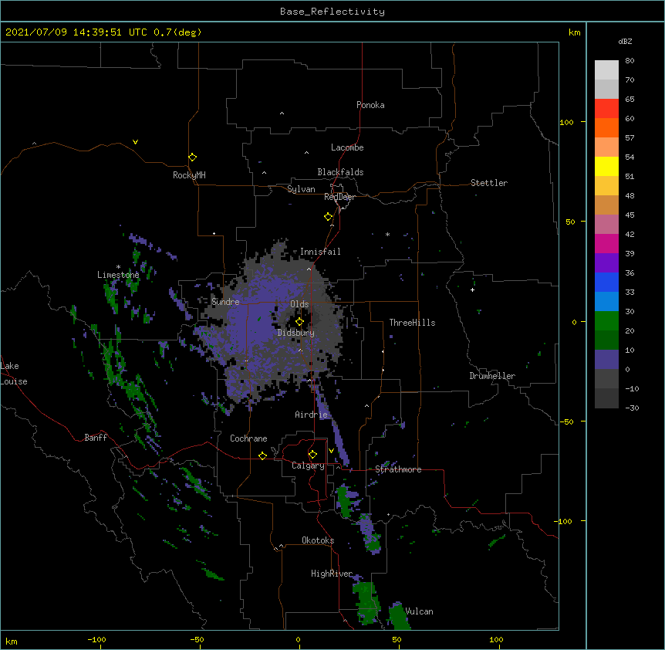Viewport: 665px width, 650px height.
Task: Click the Innisfail label
Action: click(320, 252)
